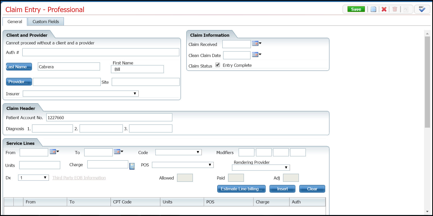This screenshot has width=433, height=216.
Task: Click the red X cancel icon
Action: [x=384, y=9]
